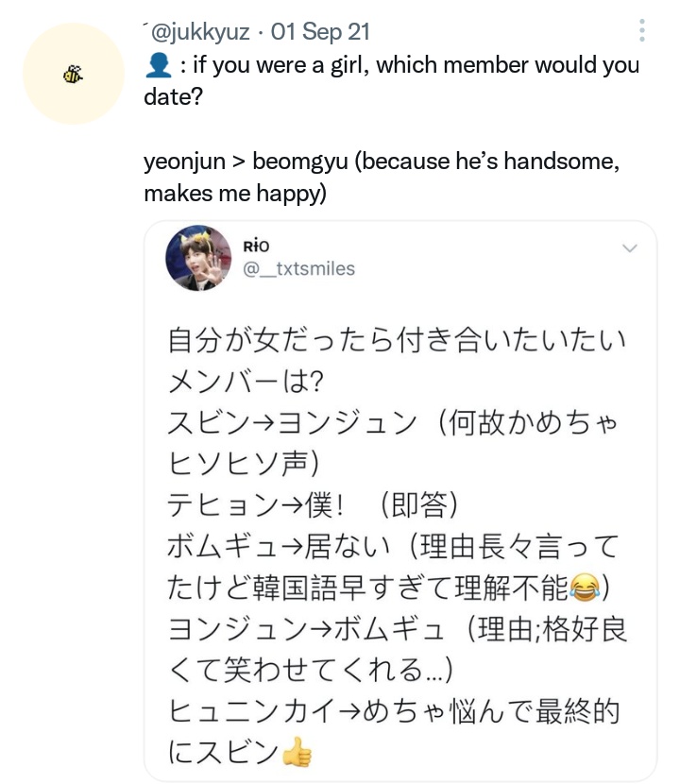Screen dimensions: 680x784
Task: Click Rio's profile picture in quoted tweet
Action: (198, 258)
